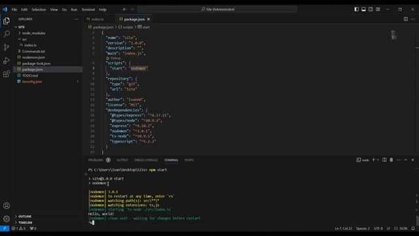This screenshot has width=419, height=236.
Task: Customize layout icon in title bar
Action: coord(378,9)
